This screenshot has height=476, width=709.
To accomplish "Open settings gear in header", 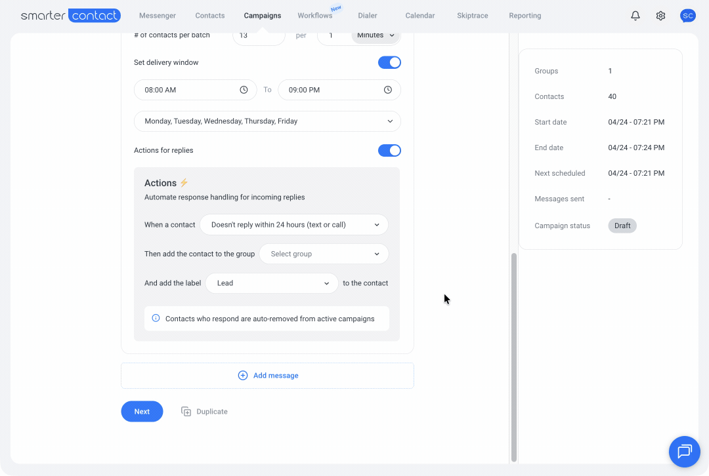I will coord(660,16).
